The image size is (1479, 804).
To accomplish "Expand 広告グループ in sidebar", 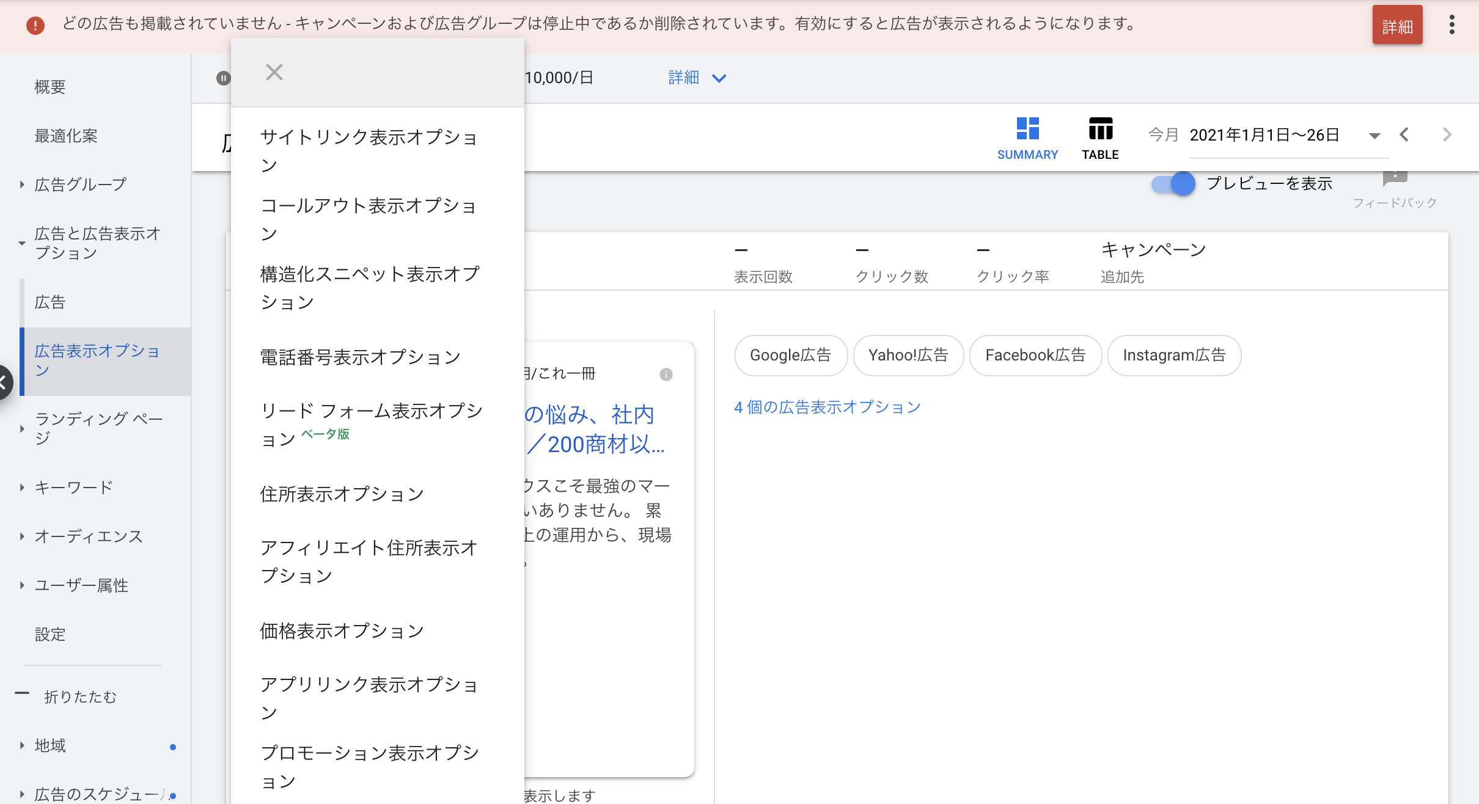I will [x=22, y=185].
